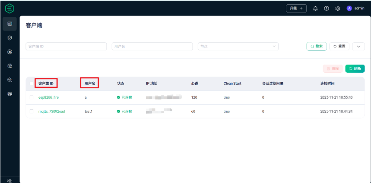Click the 搜索 search button
This screenshot has width=371, height=183.
[317, 46]
